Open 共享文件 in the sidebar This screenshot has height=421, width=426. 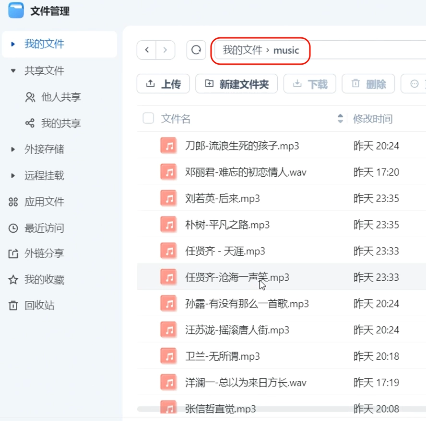click(44, 71)
